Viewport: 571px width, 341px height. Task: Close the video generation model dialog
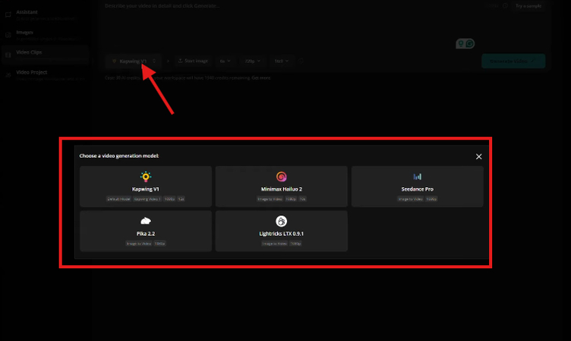[478, 156]
